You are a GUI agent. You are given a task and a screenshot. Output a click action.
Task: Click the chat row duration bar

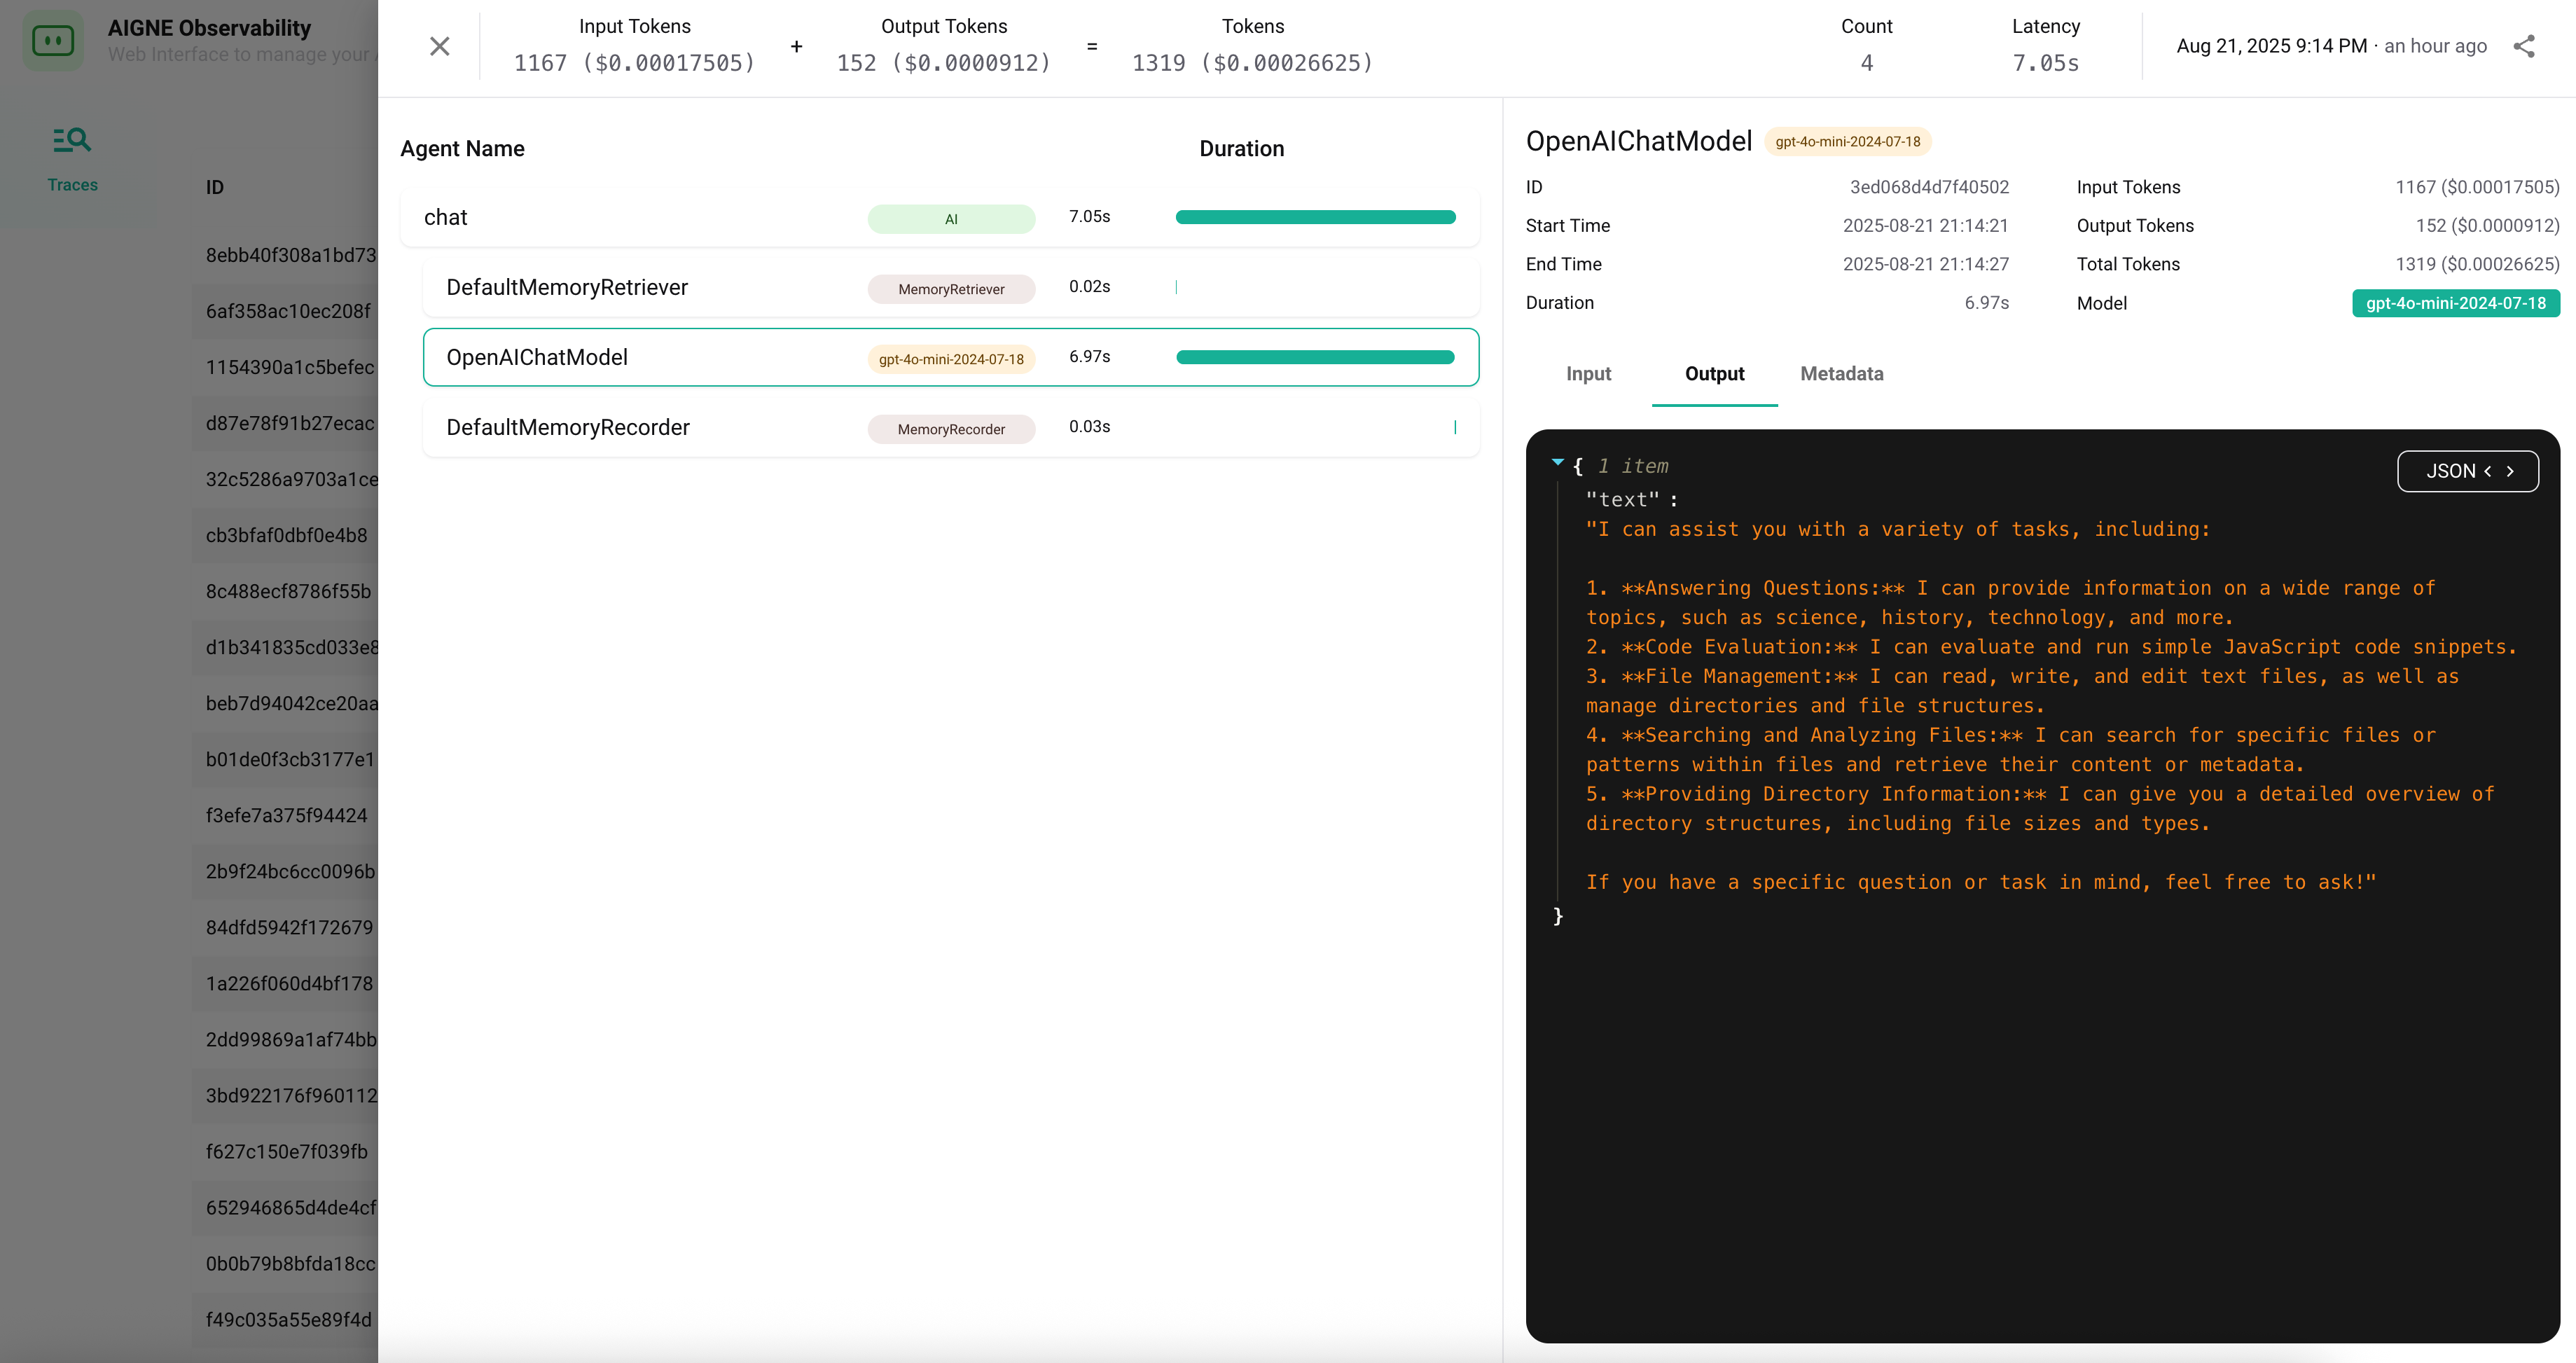click(1315, 216)
